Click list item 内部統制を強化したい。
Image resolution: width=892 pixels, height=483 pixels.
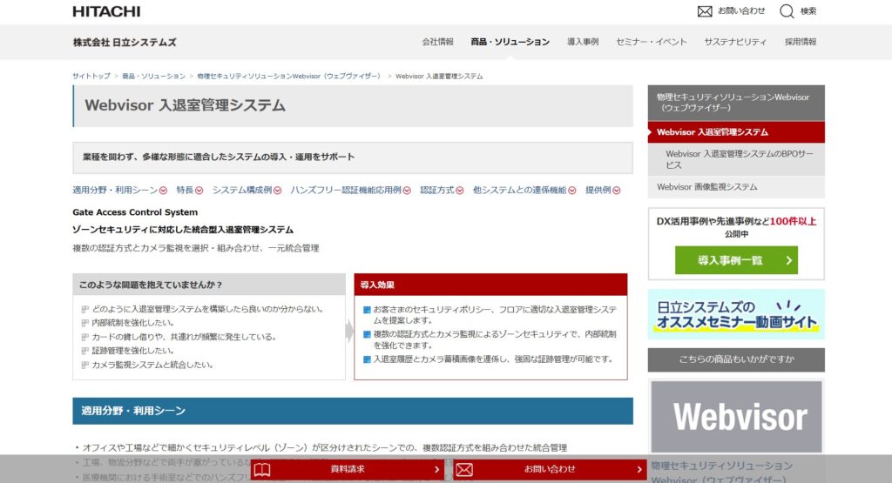pyautogui.click(x=133, y=323)
